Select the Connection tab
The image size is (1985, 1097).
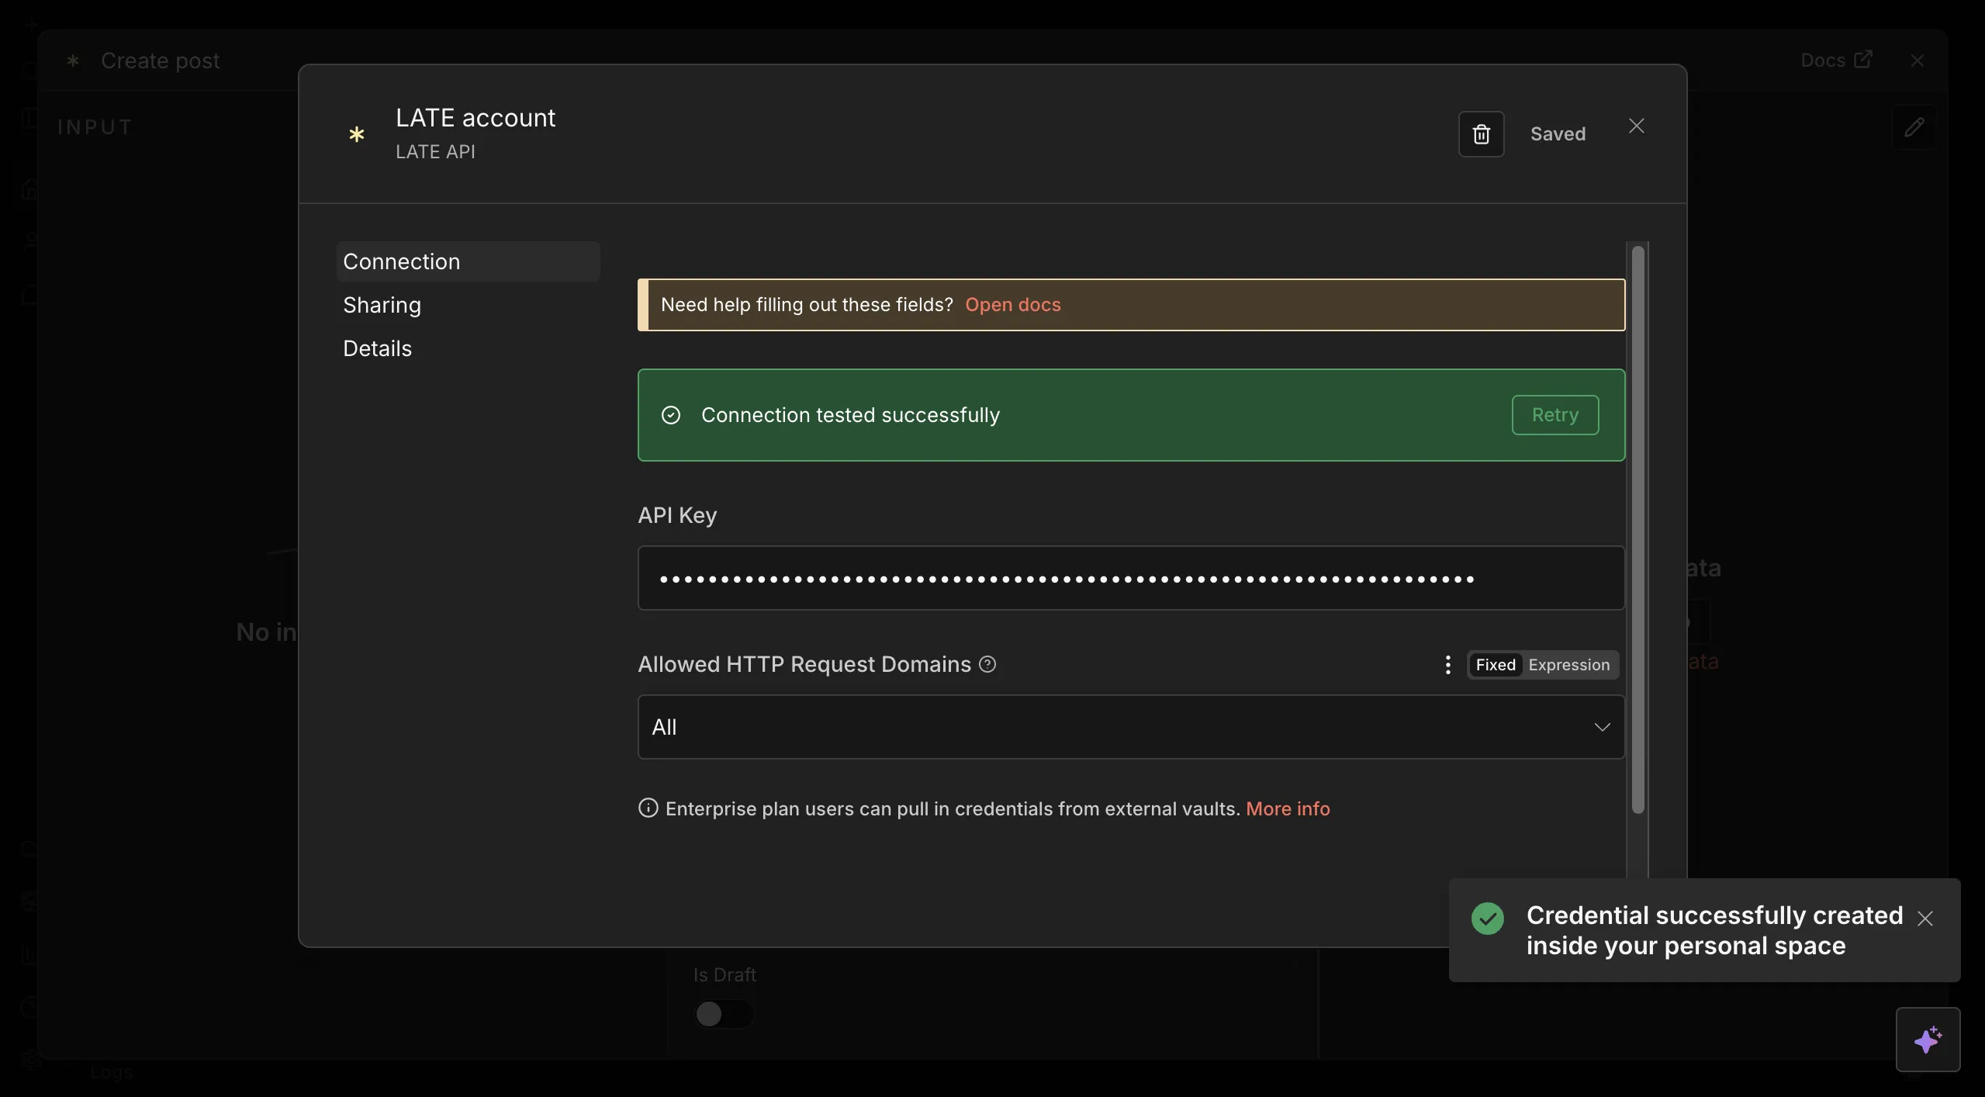point(401,261)
